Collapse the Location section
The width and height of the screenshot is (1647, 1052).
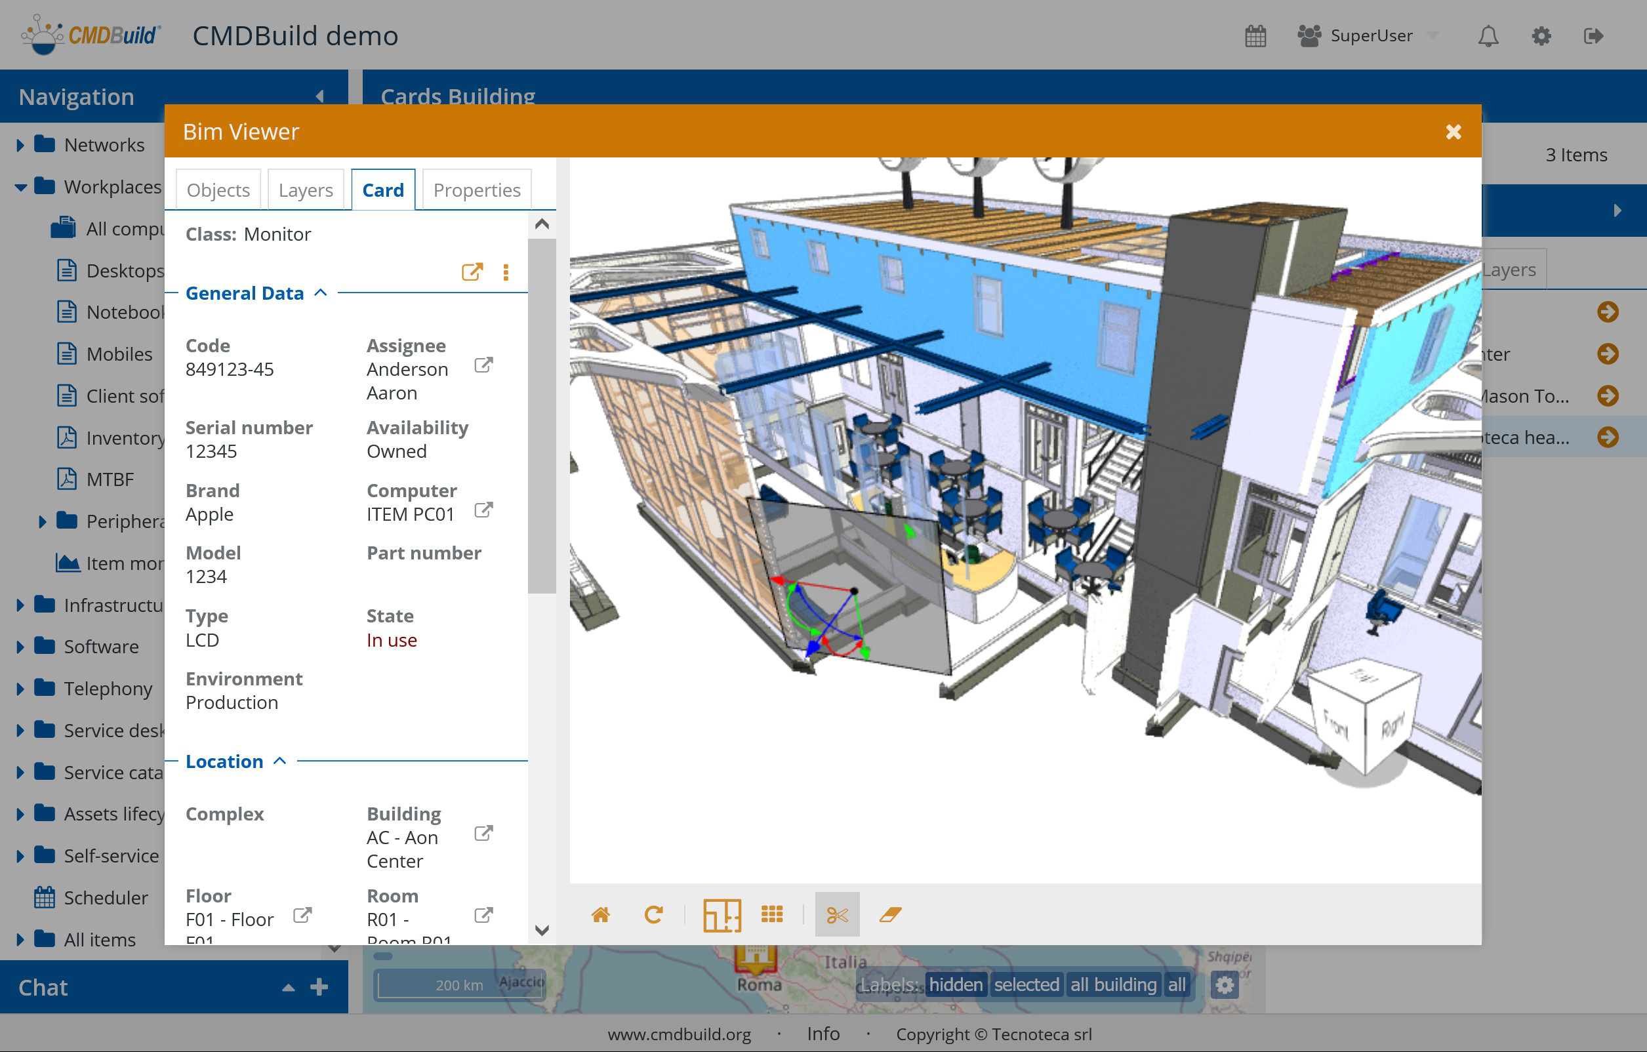tap(279, 761)
